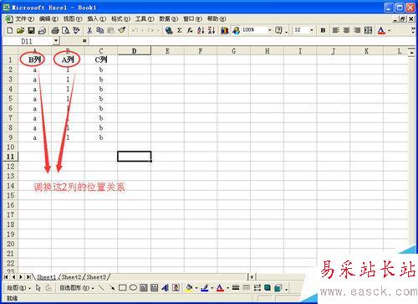Insert a Text Box shape
The width and height of the screenshot is (418, 304).
tap(144, 287)
